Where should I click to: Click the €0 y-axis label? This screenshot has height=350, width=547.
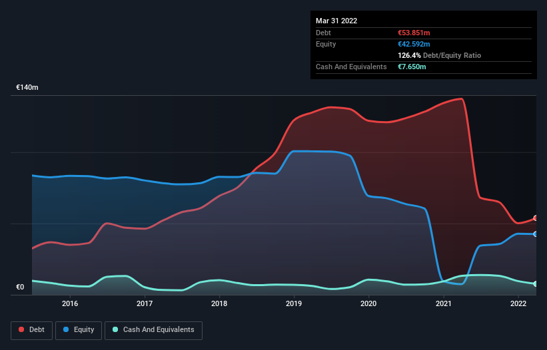click(20, 287)
